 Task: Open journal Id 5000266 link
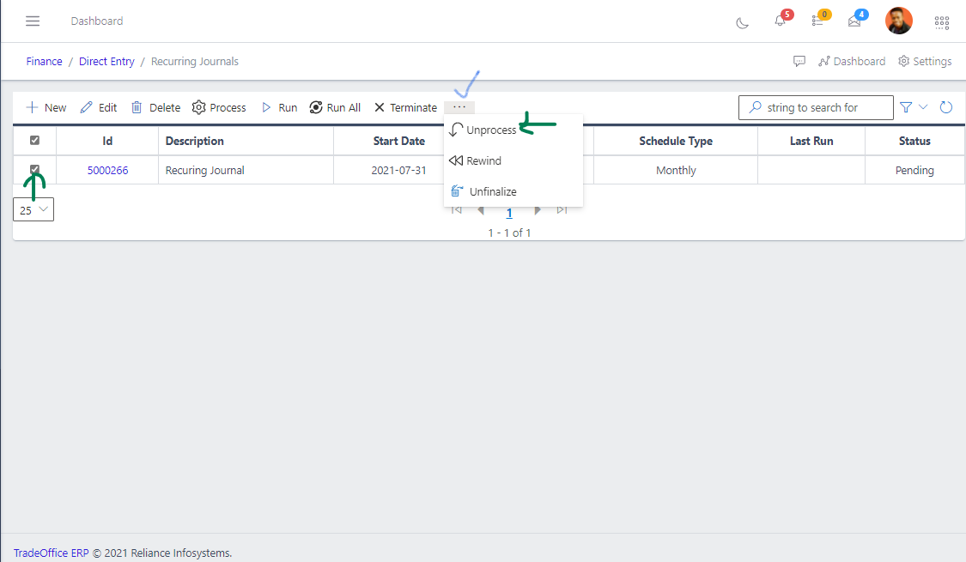click(x=107, y=171)
